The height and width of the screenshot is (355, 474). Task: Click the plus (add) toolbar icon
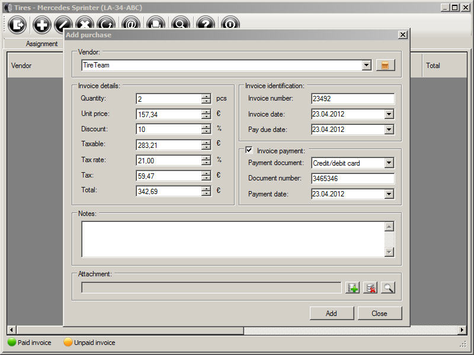pos(42,25)
